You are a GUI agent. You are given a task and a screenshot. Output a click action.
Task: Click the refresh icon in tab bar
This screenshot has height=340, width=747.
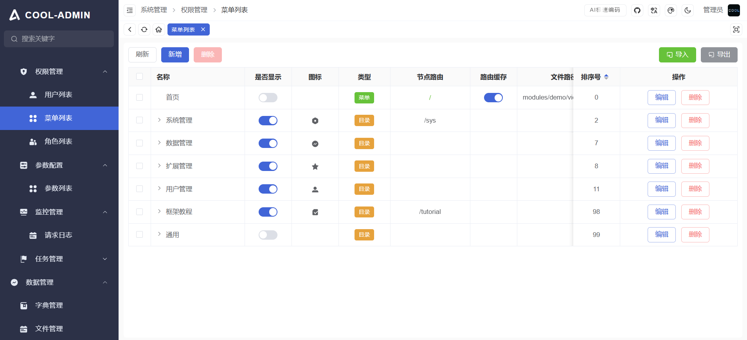pos(144,30)
